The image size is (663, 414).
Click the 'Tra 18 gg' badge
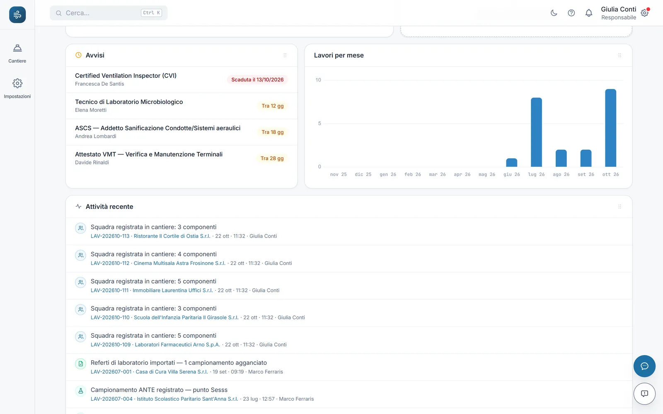click(x=273, y=132)
